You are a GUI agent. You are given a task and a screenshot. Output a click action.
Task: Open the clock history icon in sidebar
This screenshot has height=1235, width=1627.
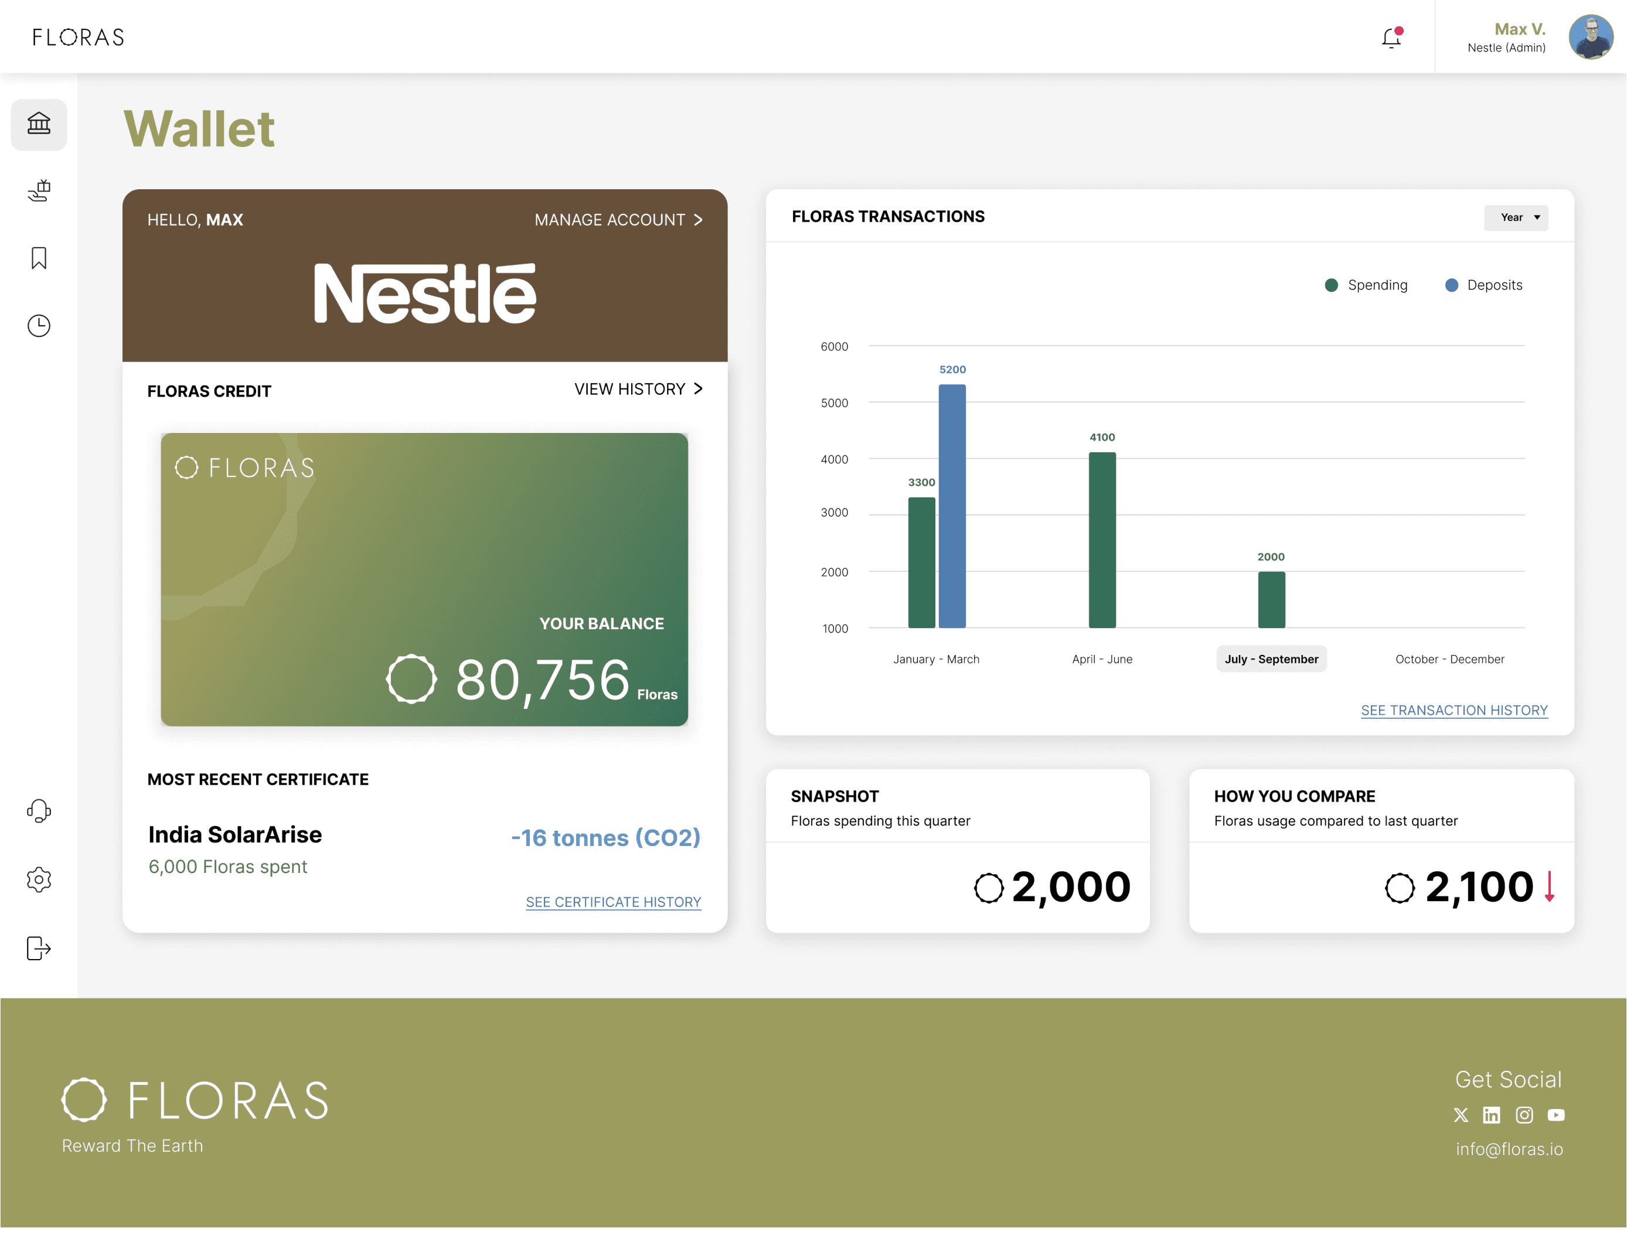click(x=39, y=326)
